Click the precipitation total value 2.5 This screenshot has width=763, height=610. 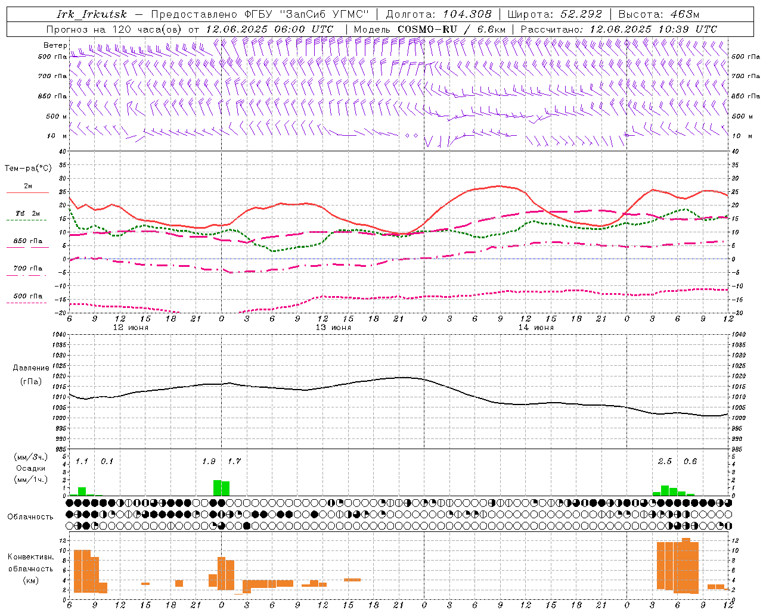tap(665, 462)
